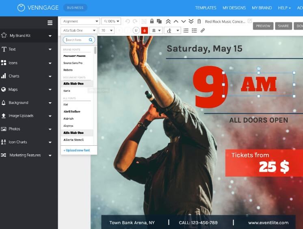Screen dimensions: 303x229
Task: Click the upload arrow icon for Image Uploads
Action: click(x=4, y=116)
